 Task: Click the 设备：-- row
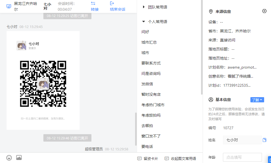216,22
